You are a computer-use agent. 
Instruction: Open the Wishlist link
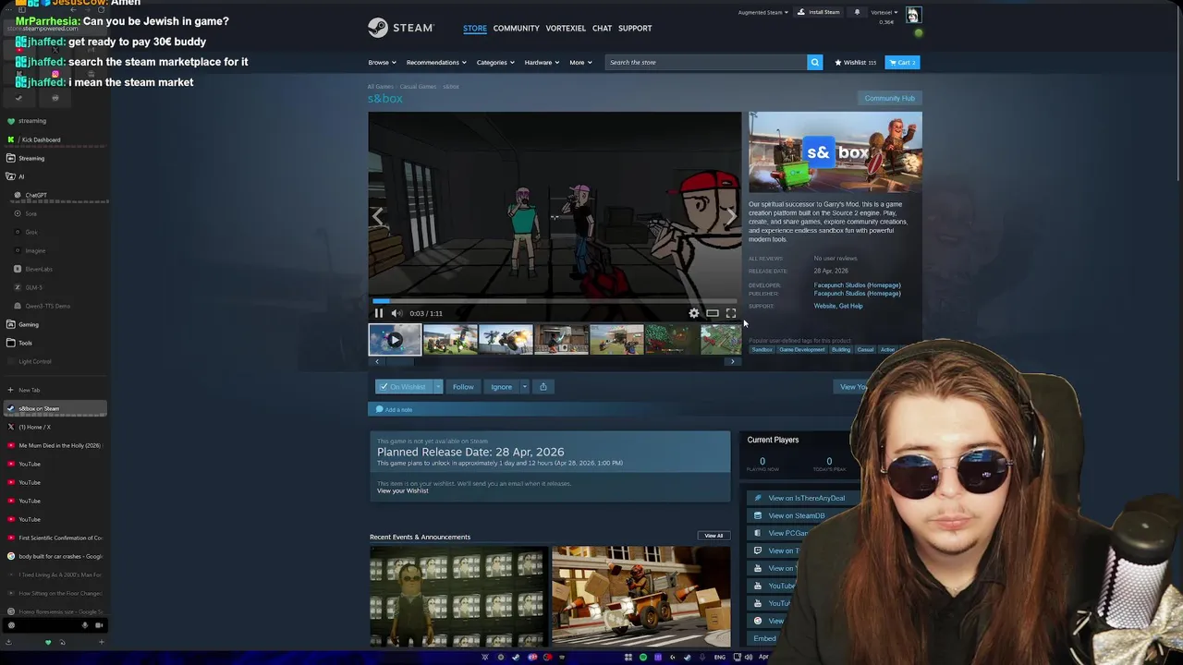[855, 62]
